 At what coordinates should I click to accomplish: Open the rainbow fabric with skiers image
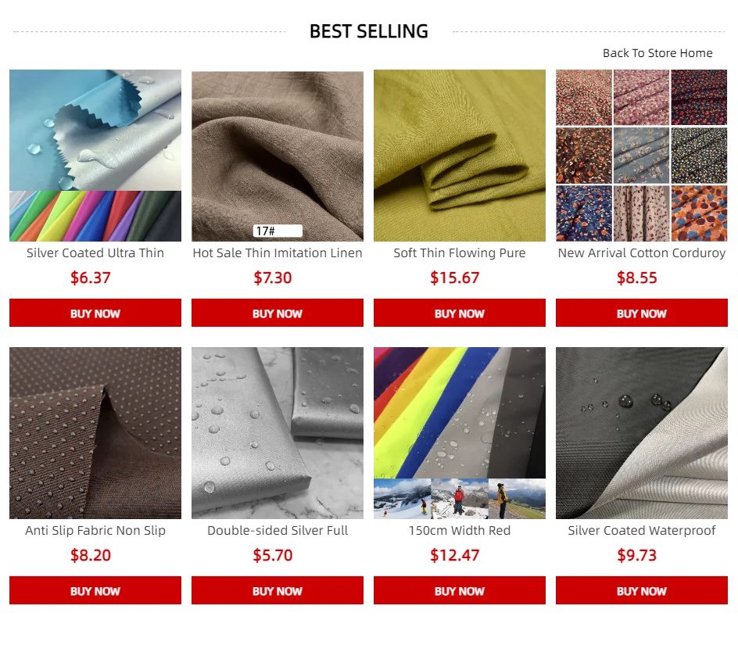click(460, 433)
